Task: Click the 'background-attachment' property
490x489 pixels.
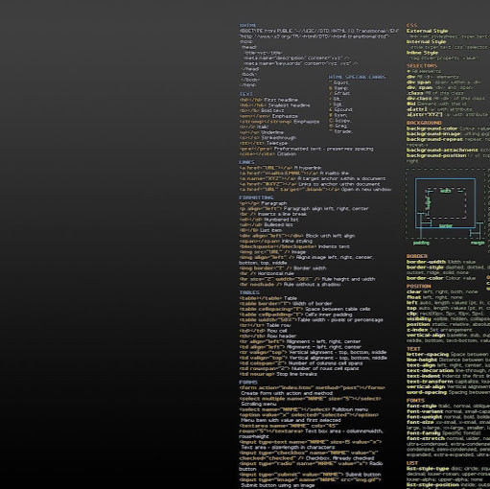Action: 442,151
